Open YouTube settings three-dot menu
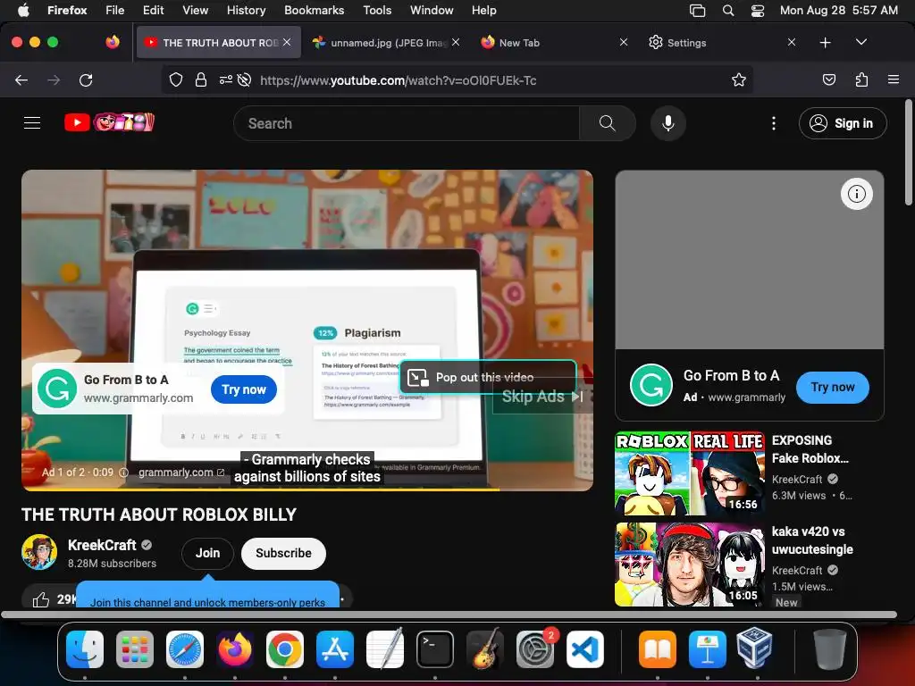Screen dimensions: 915x686 pos(773,123)
